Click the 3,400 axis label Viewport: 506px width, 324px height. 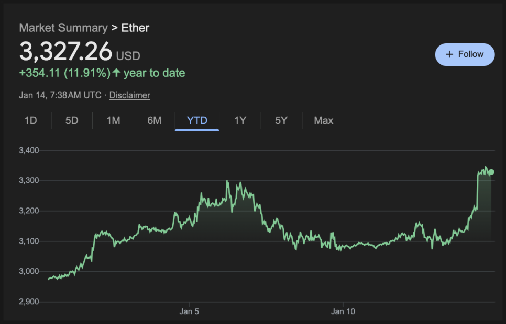coord(29,151)
